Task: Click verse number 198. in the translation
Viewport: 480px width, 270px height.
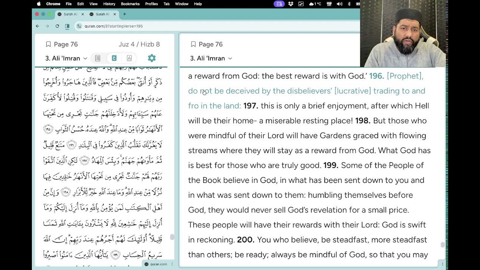Action: coord(363,121)
